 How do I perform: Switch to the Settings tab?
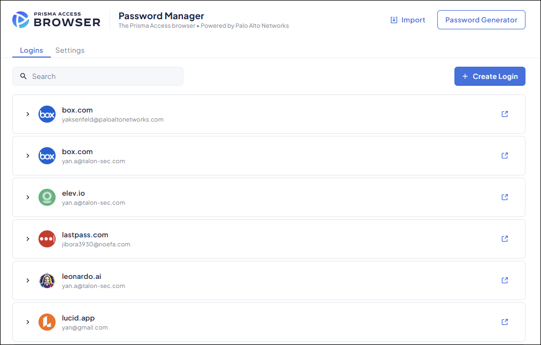point(69,50)
